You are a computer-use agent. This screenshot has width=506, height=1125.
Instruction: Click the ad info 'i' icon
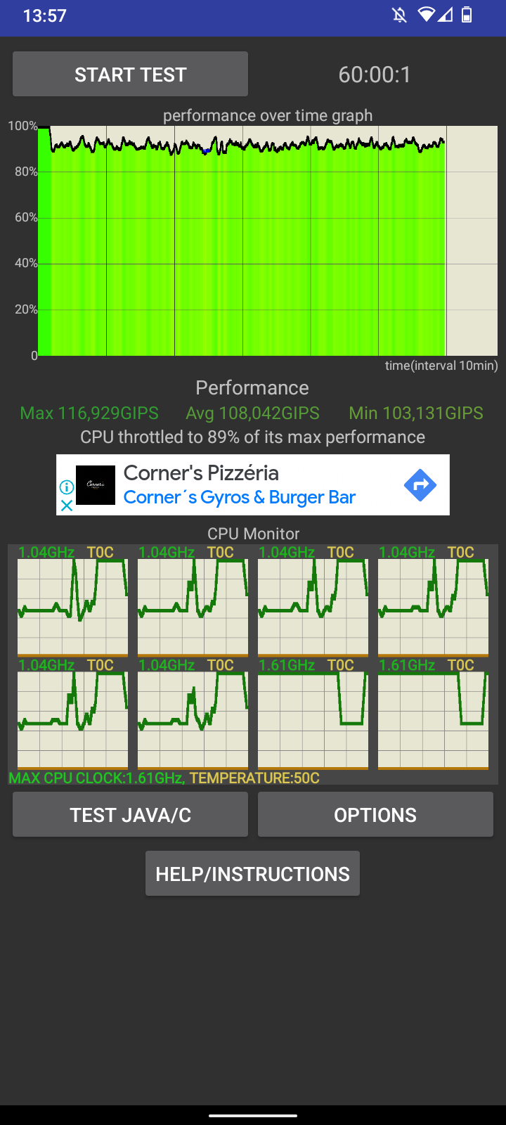pos(66,487)
